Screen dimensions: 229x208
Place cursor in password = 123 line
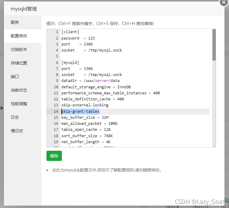pos(78,38)
